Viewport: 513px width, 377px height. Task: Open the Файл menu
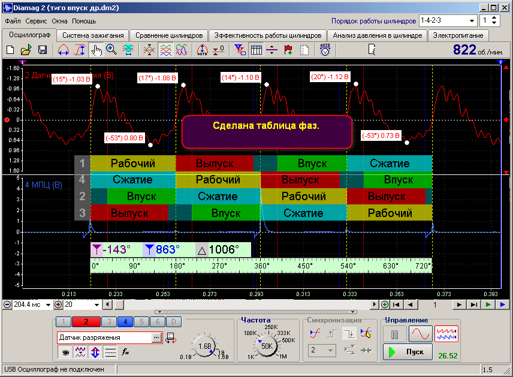click(x=13, y=21)
